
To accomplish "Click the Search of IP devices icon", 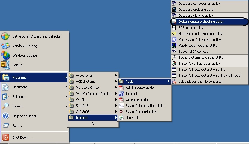I will point(174,52).
